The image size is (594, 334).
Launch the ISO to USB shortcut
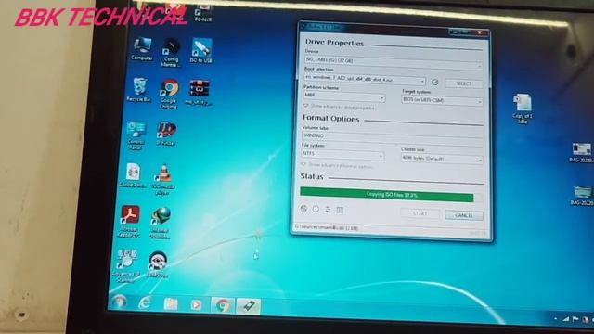[201, 51]
